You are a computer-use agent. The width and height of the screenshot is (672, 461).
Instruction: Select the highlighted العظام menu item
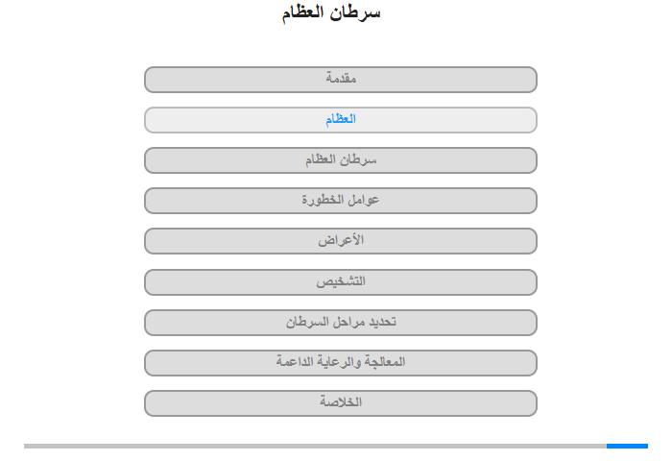pos(341,120)
